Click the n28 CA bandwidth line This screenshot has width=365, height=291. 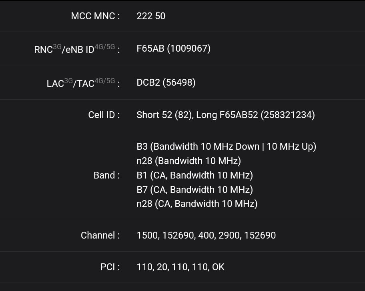point(197,204)
